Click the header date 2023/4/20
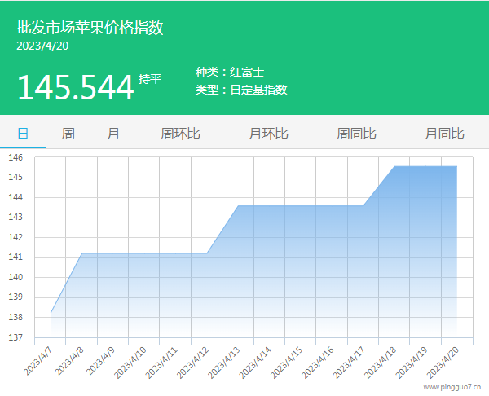 click(42, 46)
